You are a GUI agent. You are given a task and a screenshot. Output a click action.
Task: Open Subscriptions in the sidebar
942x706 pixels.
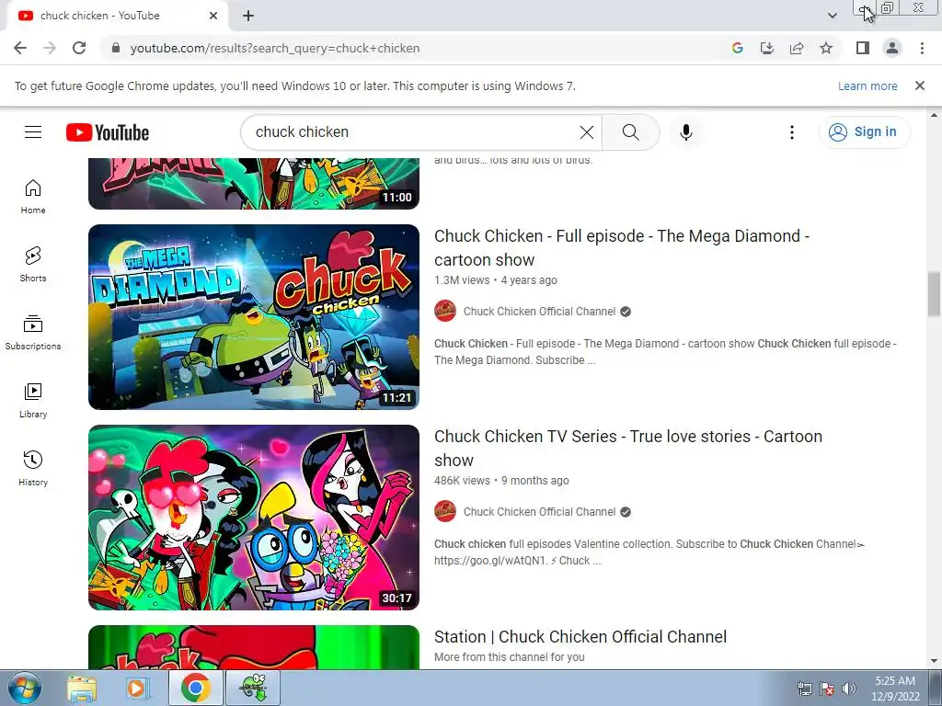33,333
